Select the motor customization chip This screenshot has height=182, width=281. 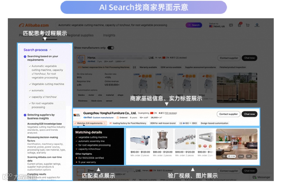[x=91, y=95]
